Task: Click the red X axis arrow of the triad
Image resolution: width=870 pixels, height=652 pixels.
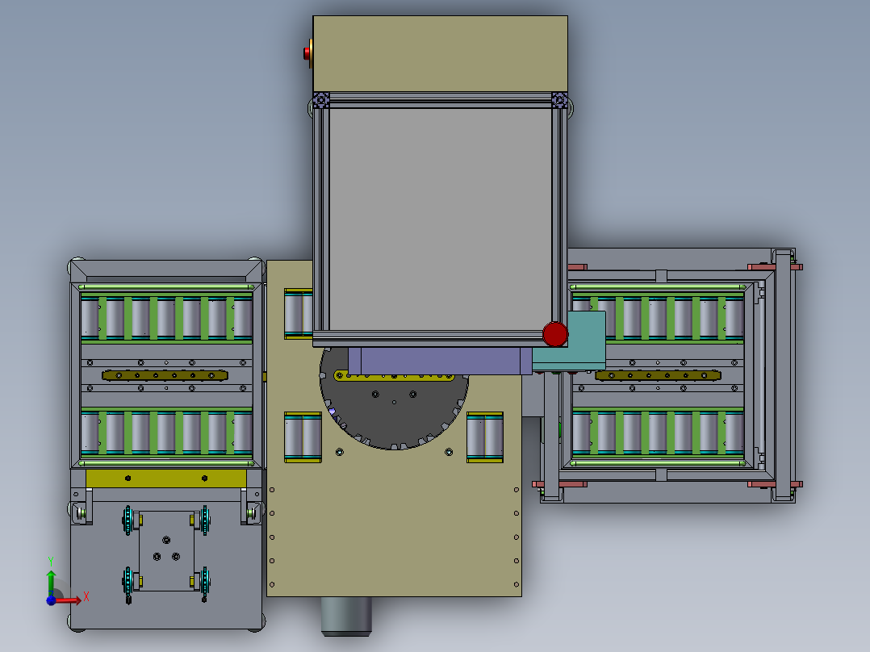Action: [x=69, y=600]
